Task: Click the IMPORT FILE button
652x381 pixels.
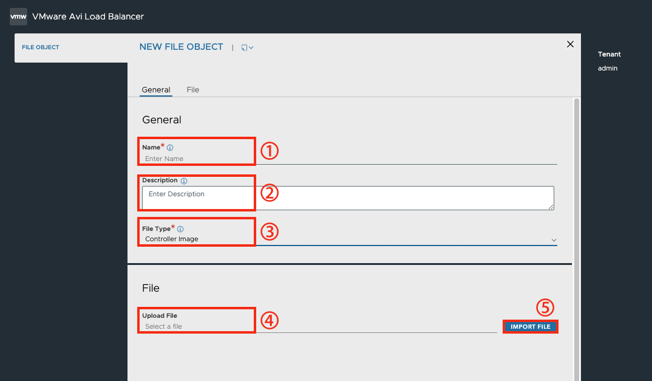Action: [530, 326]
